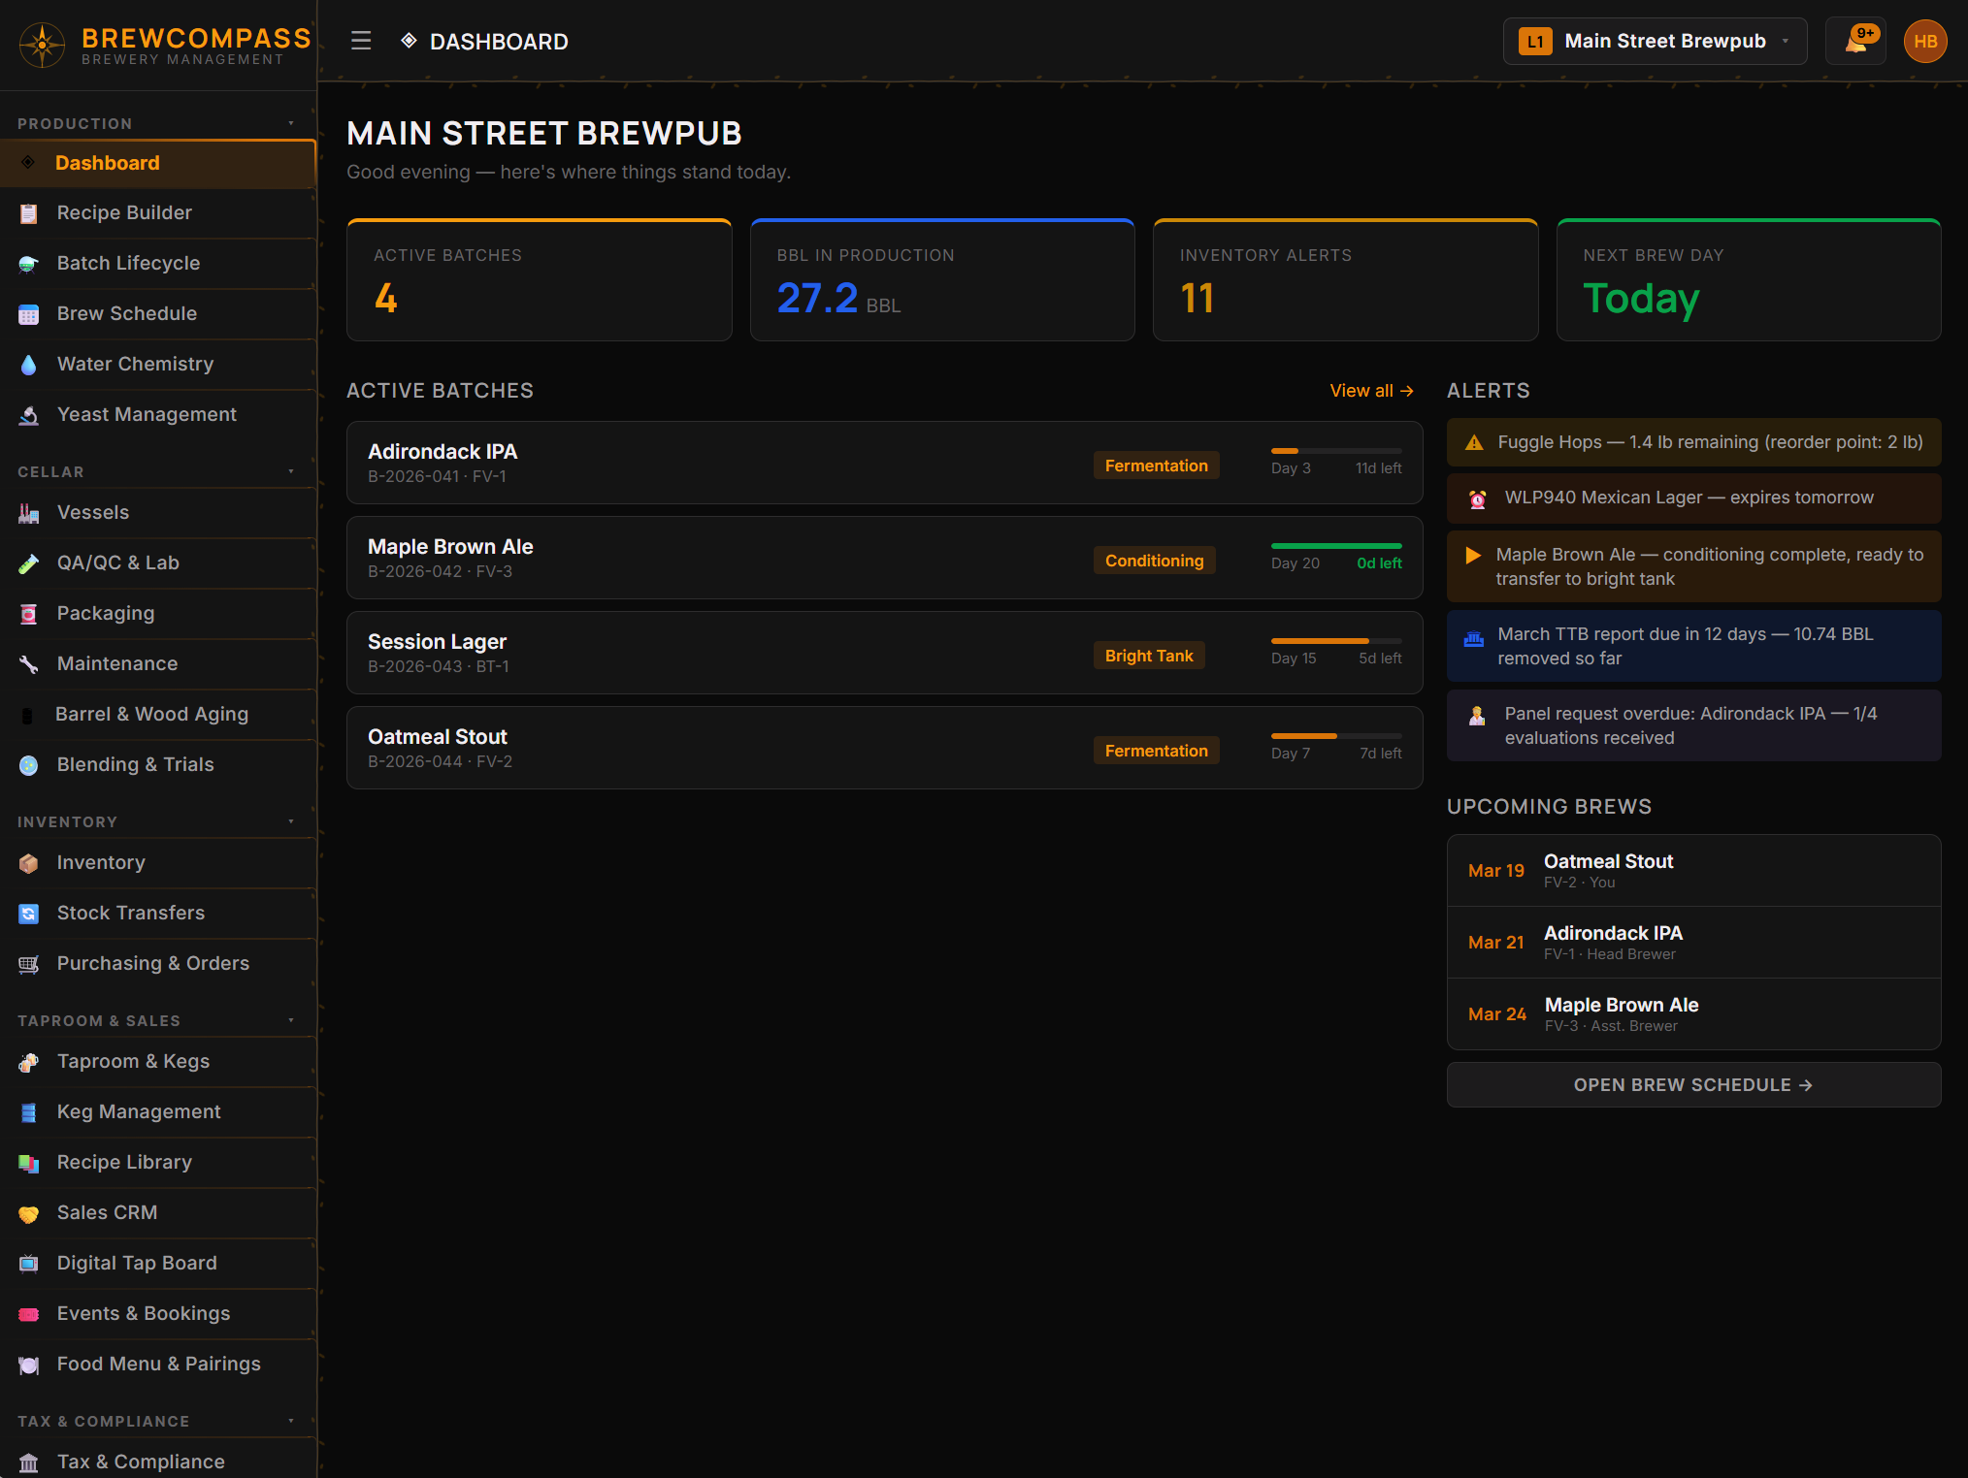1968x1478 pixels.
Task: Click the BBL In Production stat card
Action: click(x=942, y=280)
